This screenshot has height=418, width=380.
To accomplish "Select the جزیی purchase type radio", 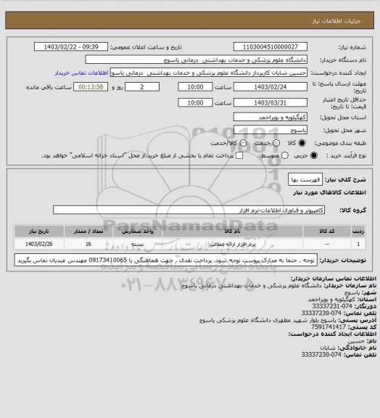I will click(314, 155).
